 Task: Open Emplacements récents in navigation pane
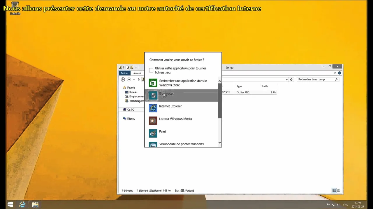(135, 96)
